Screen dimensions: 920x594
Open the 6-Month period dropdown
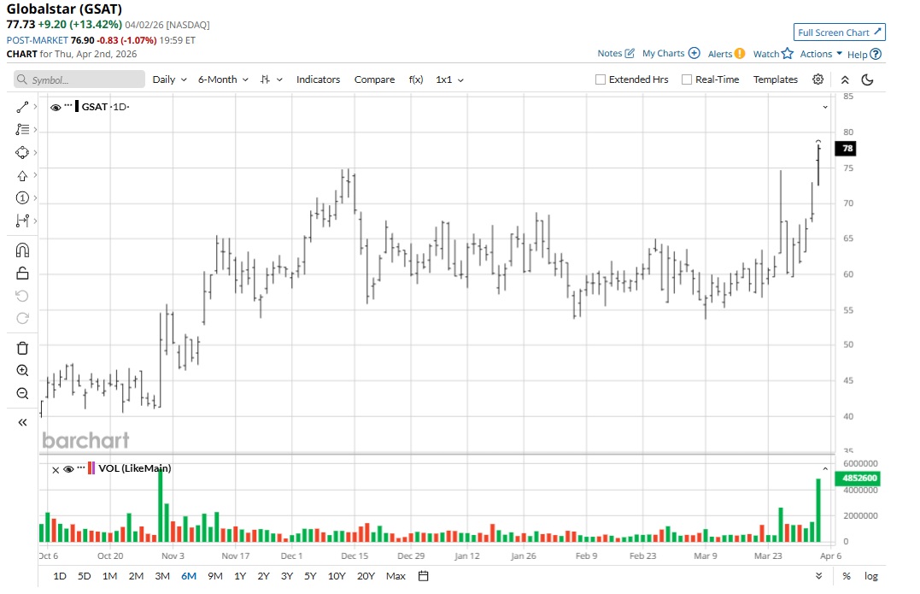pos(223,79)
